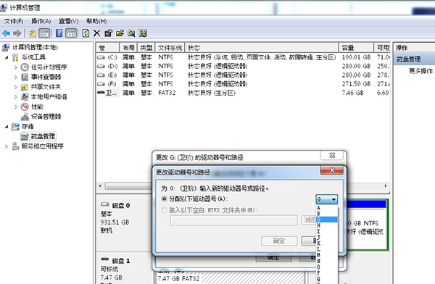The image size is (435, 284).
Task: Open 共享文件夹 tree node
Action: (x=46, y=87)
